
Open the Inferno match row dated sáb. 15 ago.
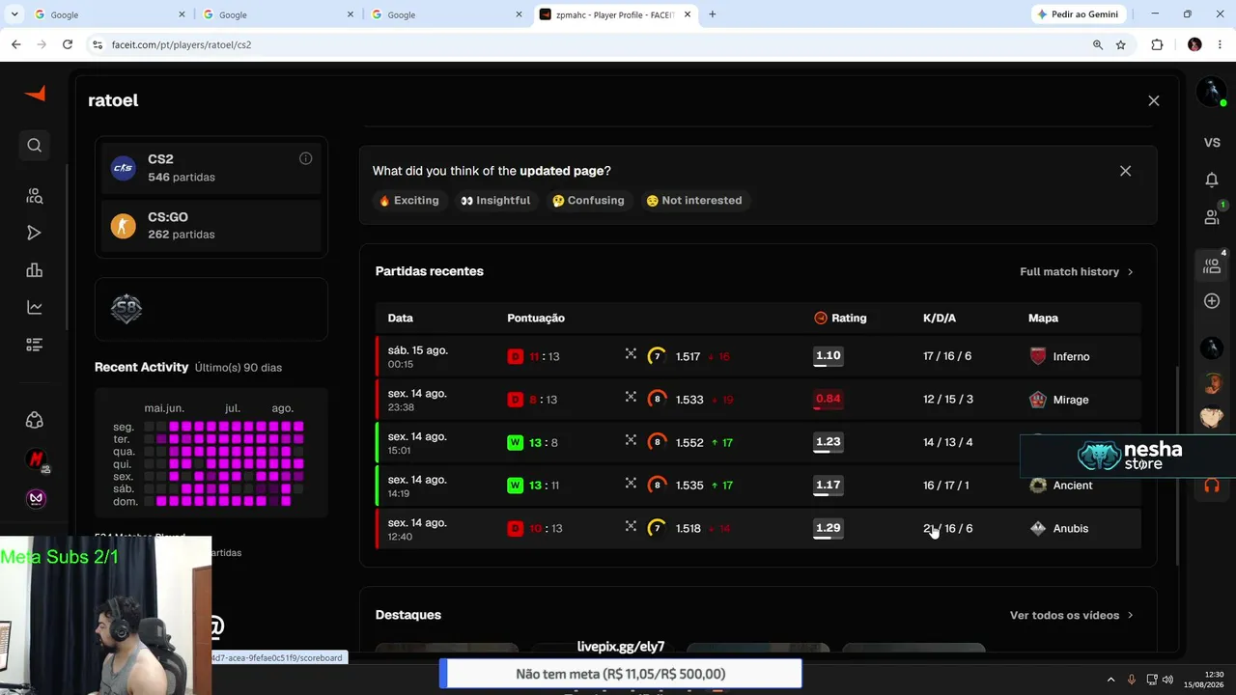(x=758, y=356)
